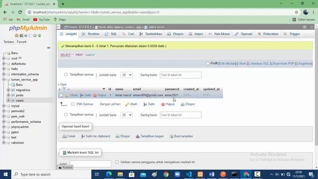Viewport: 318px width, 179px height.
Task: Click the browser address bar
Action: (160, 12)
